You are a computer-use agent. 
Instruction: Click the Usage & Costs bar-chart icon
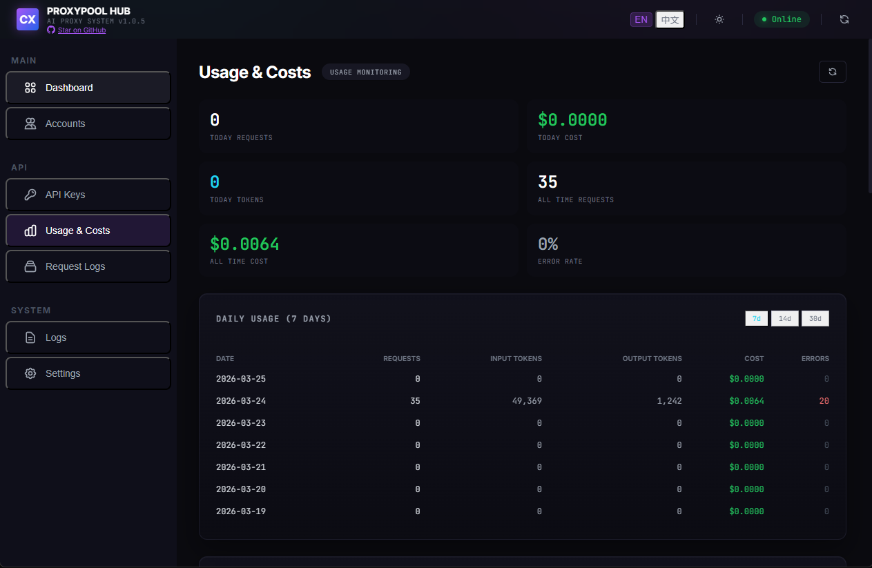(30, 231)
